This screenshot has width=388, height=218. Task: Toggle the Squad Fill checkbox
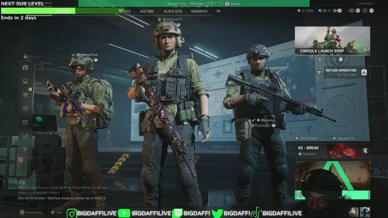[334, 138]
